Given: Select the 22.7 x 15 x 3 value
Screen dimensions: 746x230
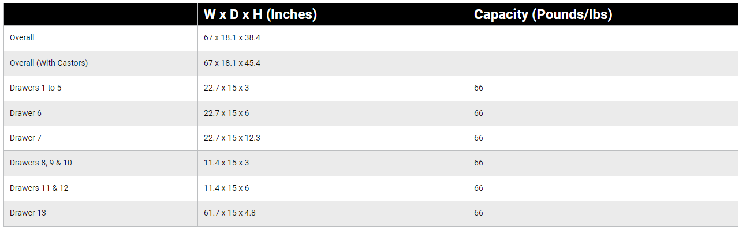Looking at the screenshot, I should coord(226,88).
